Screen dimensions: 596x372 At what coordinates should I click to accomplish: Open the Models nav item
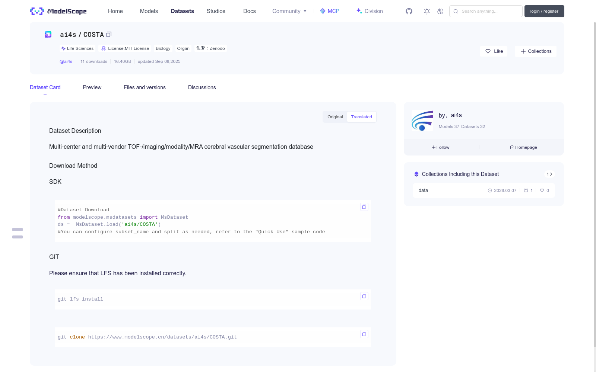coord(149,11)
